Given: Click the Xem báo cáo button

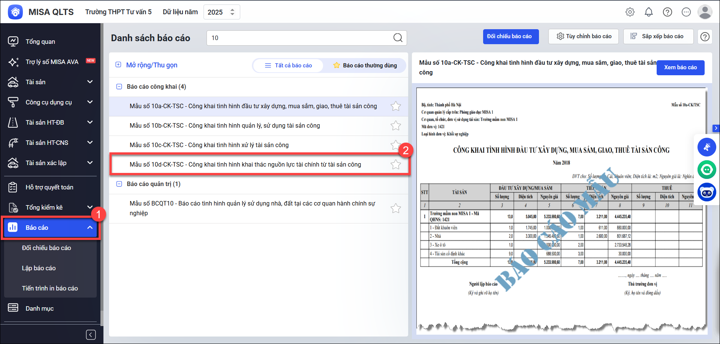Looking at the screenshot, I should click(680, 67).
